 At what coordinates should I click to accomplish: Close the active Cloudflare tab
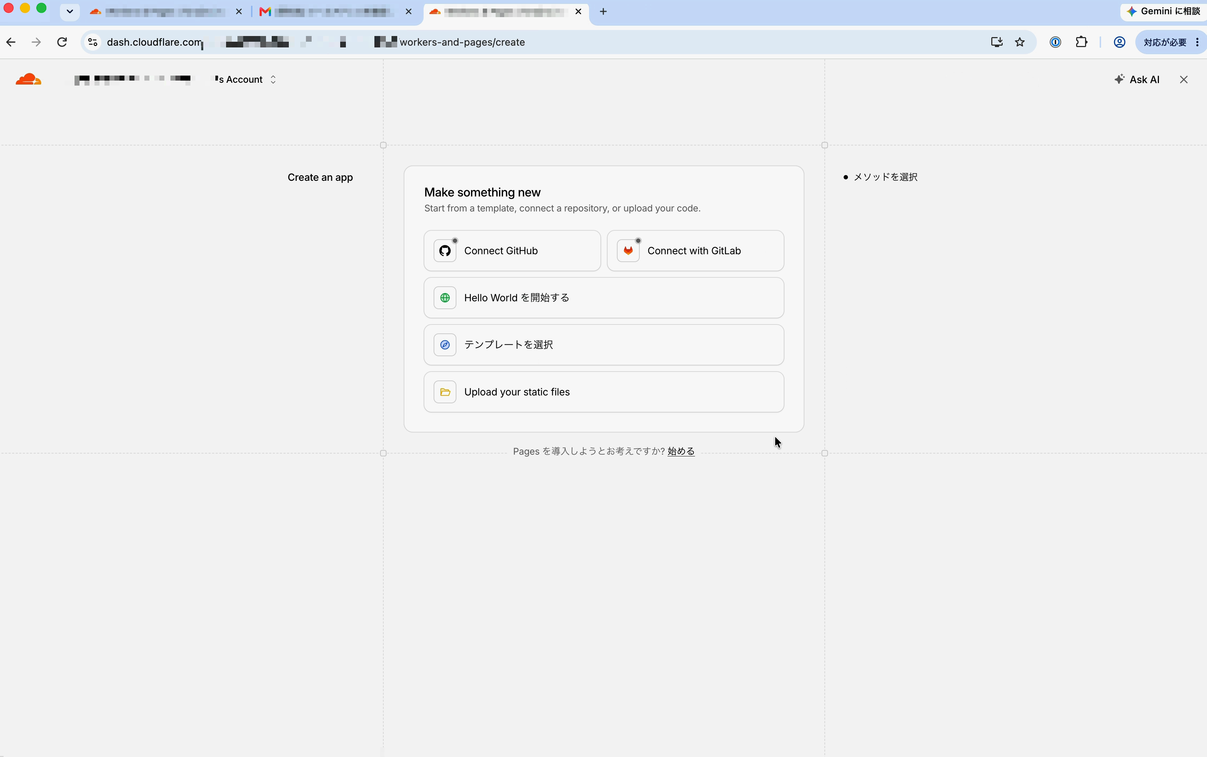(578, 11)
